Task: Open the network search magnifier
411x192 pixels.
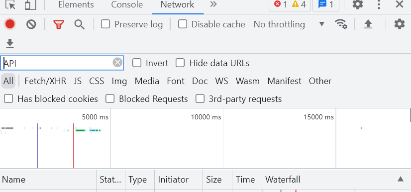Action: tap(80, 25)
